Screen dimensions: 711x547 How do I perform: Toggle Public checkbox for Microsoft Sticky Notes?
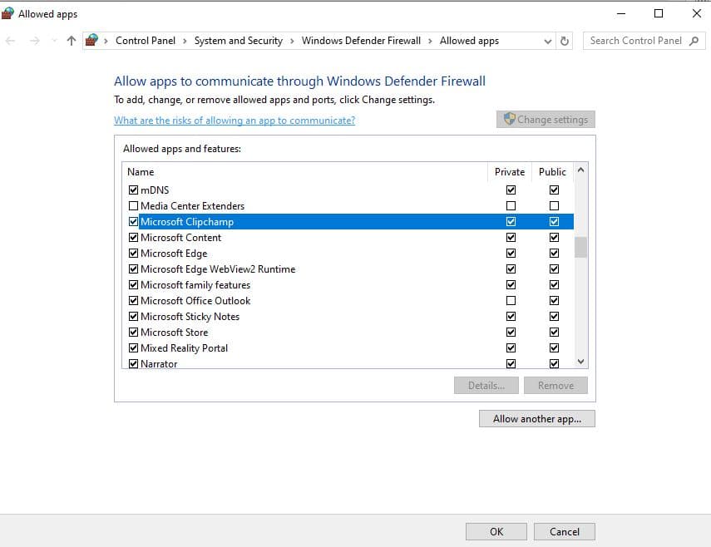point(554,317)
